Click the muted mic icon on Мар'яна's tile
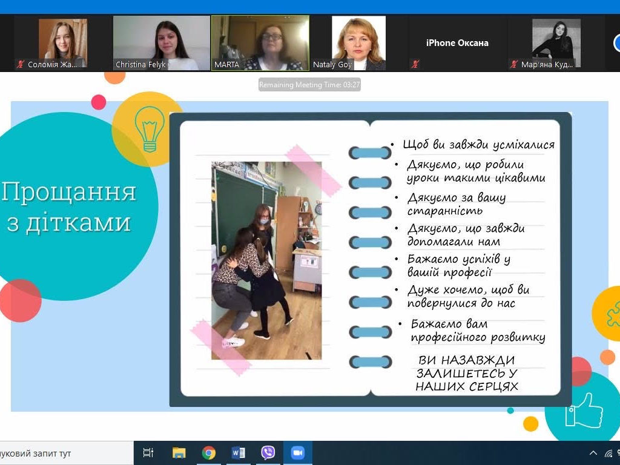Viewport: 620px width, 465px height. 514,64
